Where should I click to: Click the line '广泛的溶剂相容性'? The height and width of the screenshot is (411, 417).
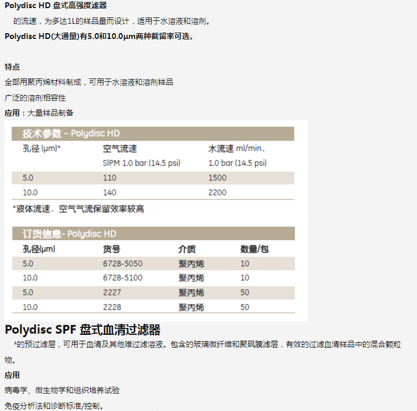35,98
